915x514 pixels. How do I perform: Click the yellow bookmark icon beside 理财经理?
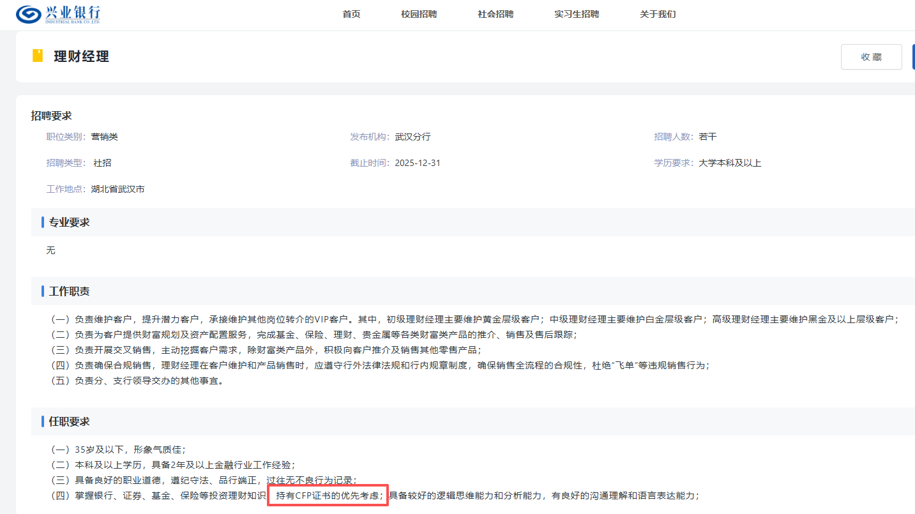tap(38, 56)
